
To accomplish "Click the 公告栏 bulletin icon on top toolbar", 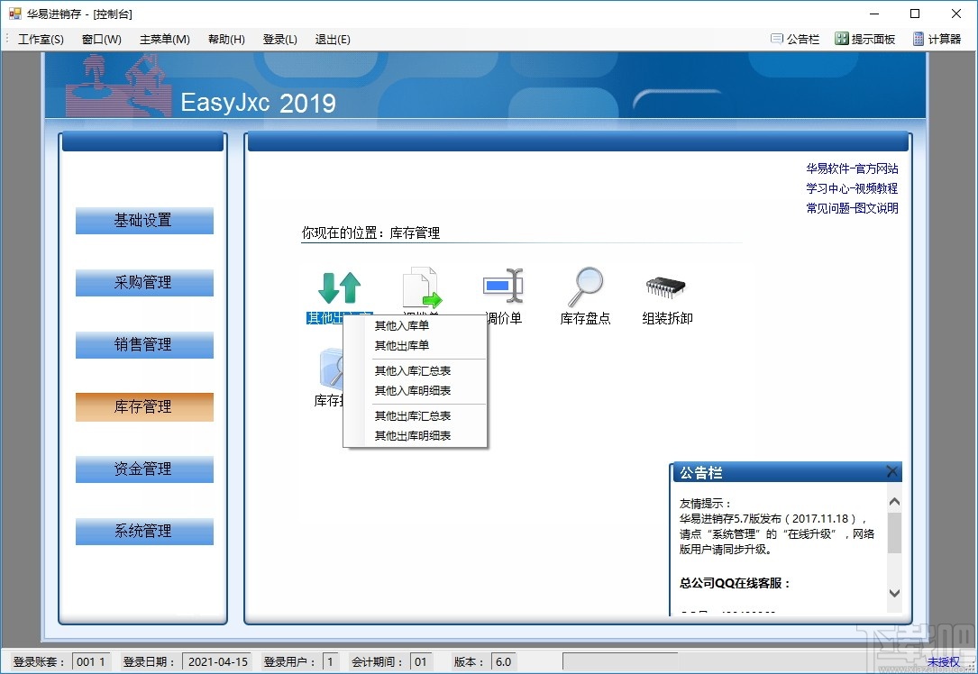I will click(793, 39).
